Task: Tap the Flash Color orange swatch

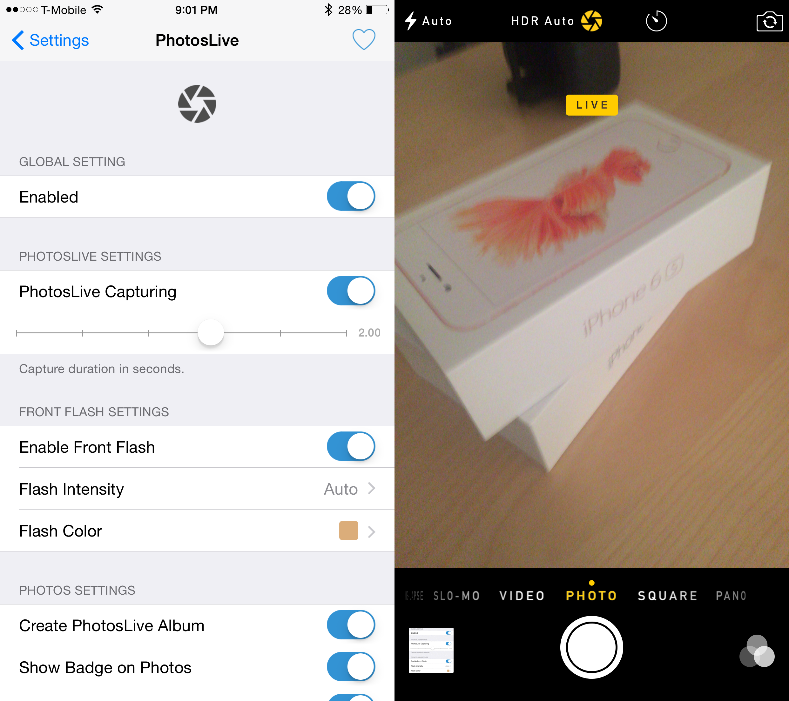Action: [349, 531]
